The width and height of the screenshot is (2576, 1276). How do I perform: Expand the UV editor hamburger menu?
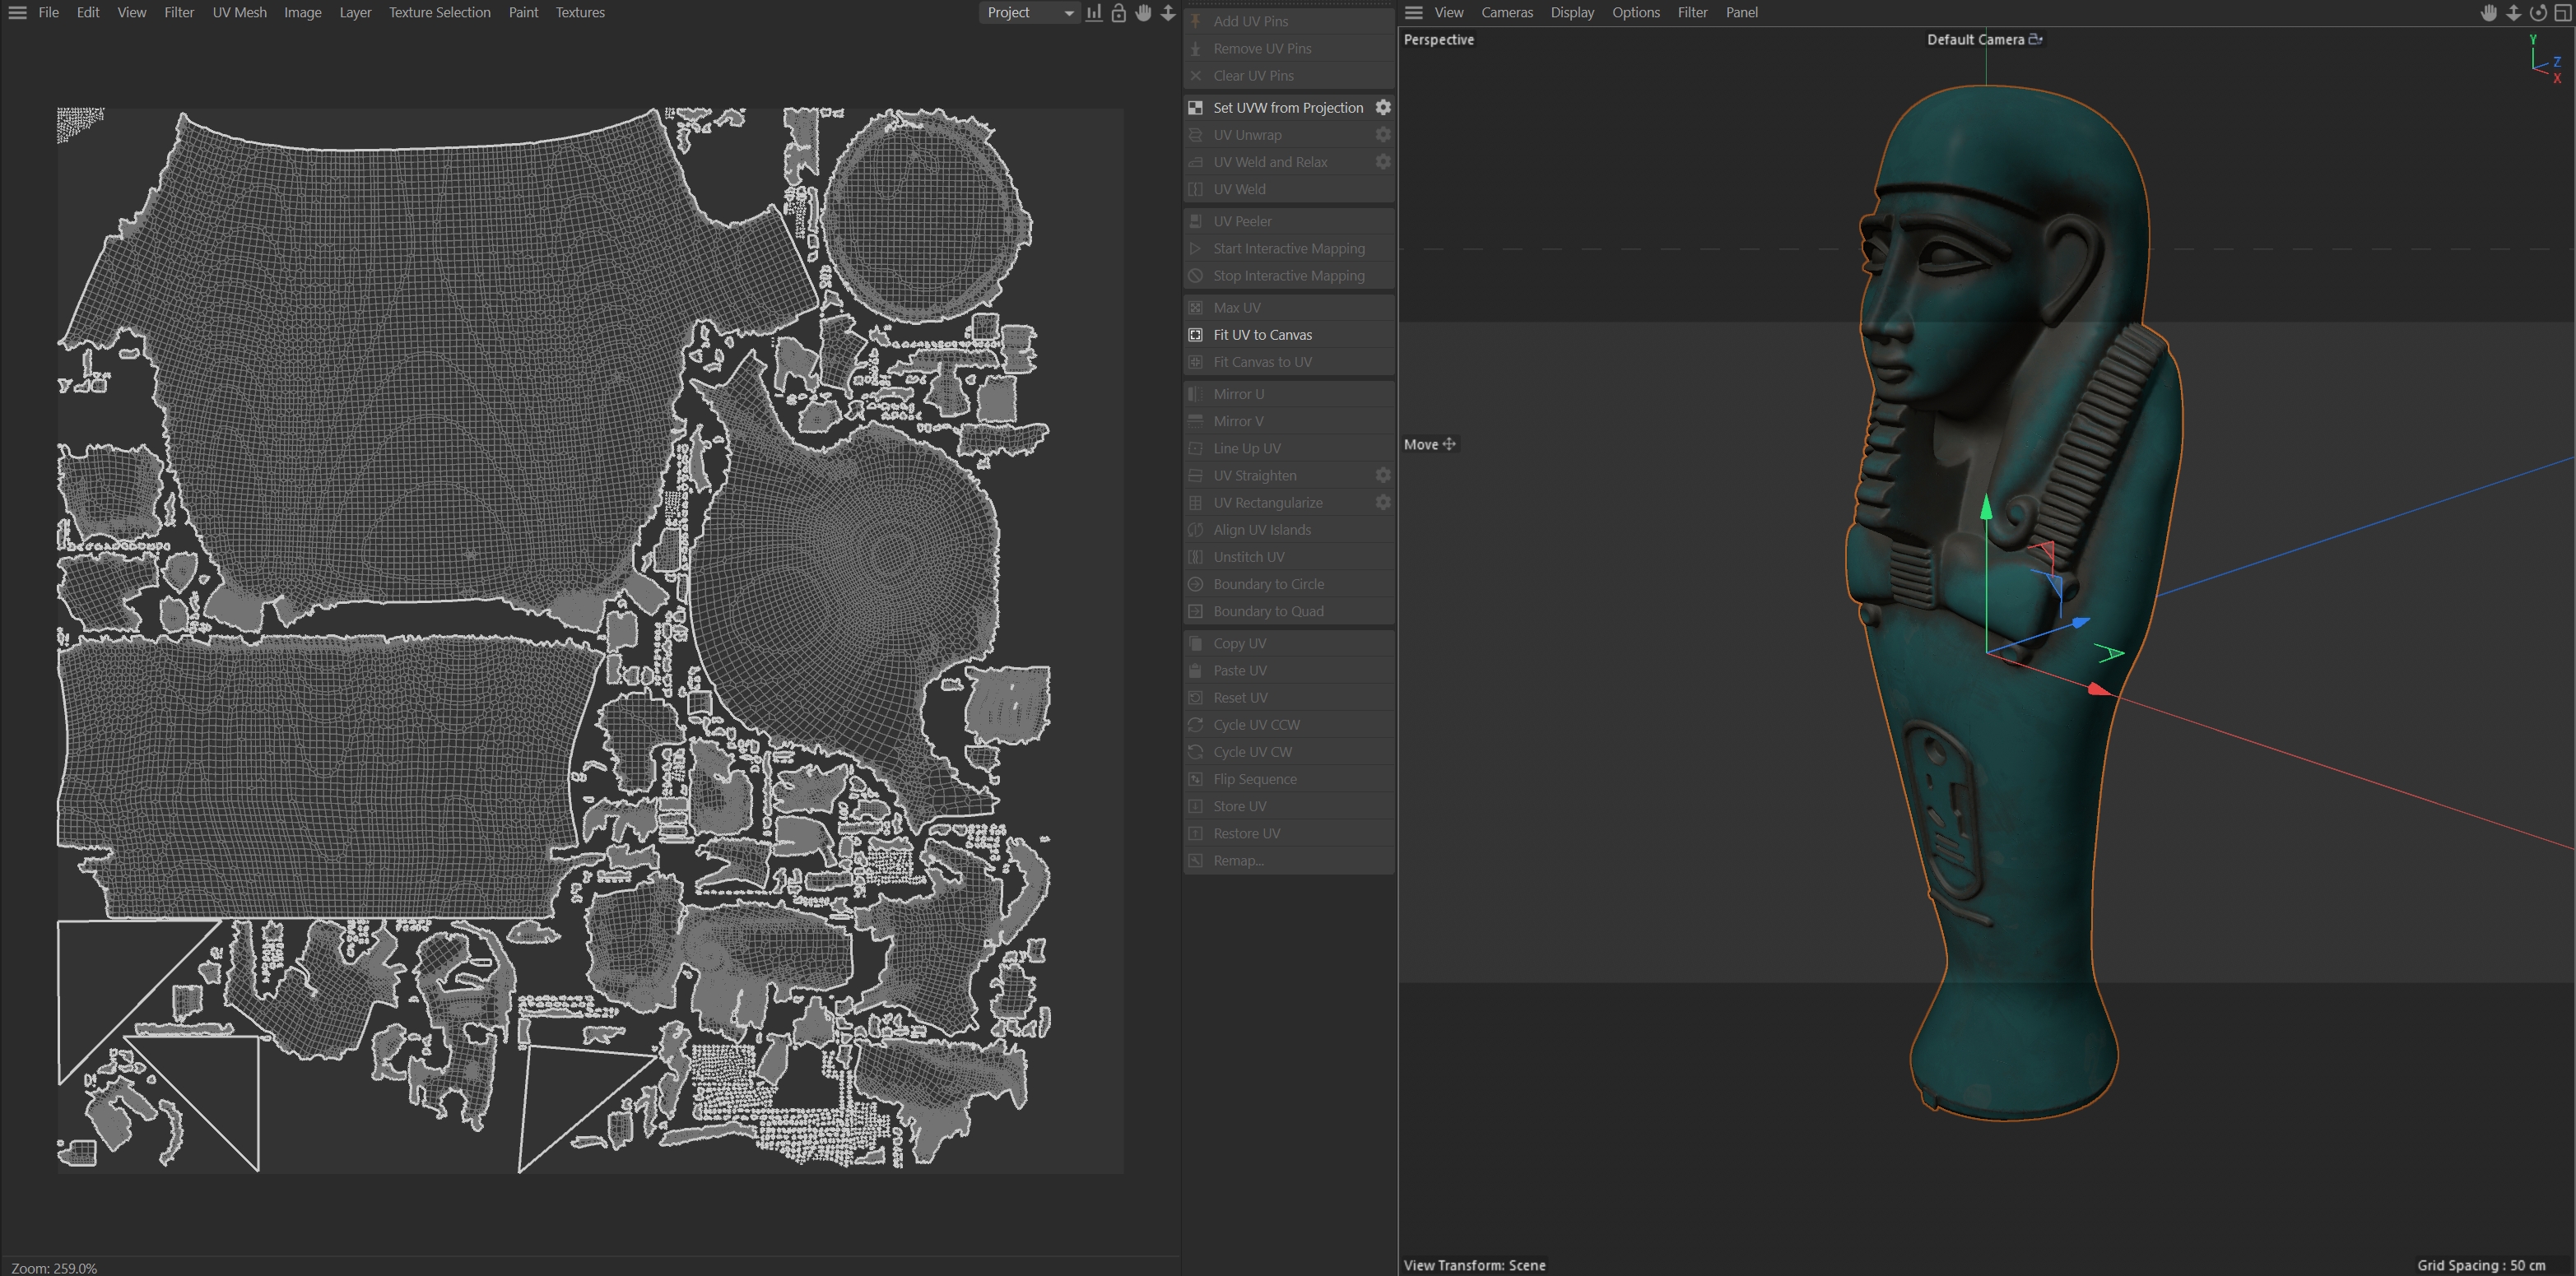pyautogui.click(x=17, y=12)
